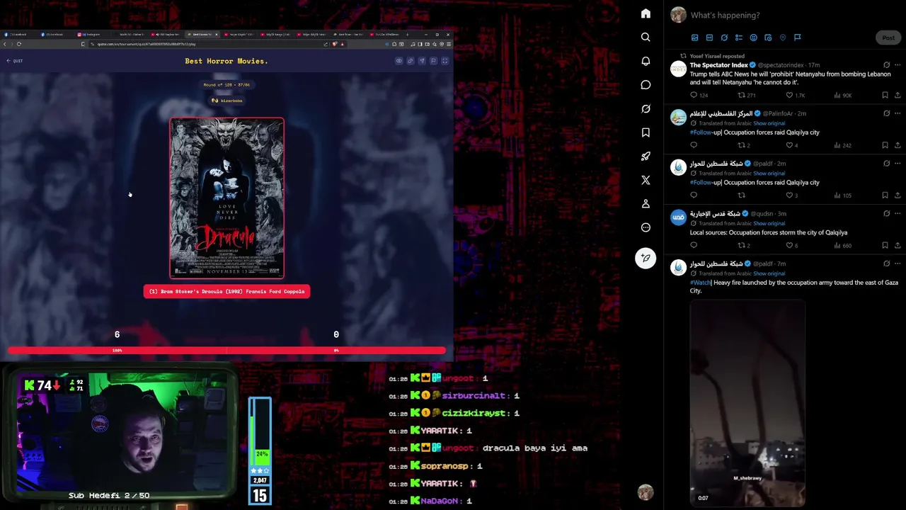
Task: Tag location in new post
Action: [x=783, y=38]
